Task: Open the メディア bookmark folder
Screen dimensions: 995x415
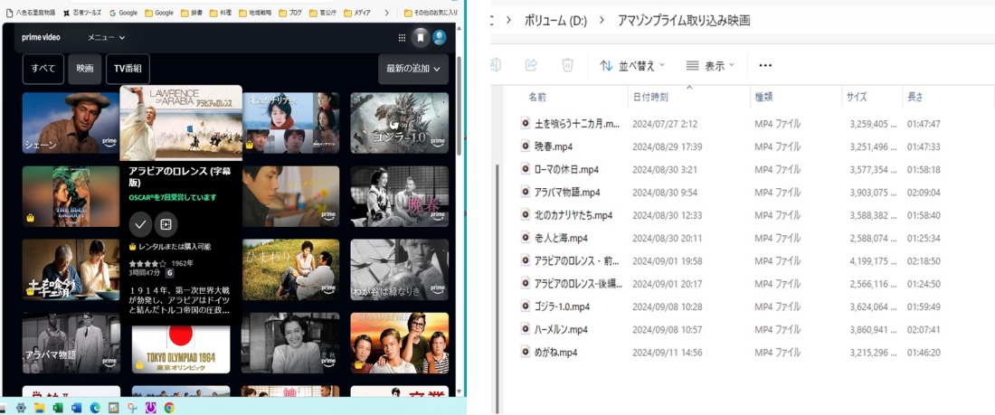Action: (357, 13)
